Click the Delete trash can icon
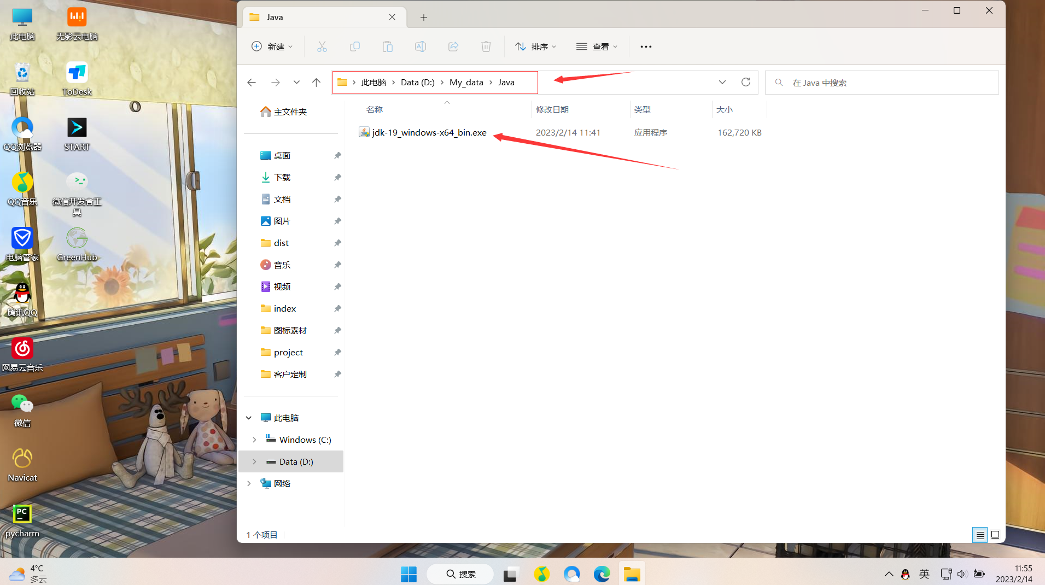This screenshot has height=585, width=1045. [x=486, y=46]
